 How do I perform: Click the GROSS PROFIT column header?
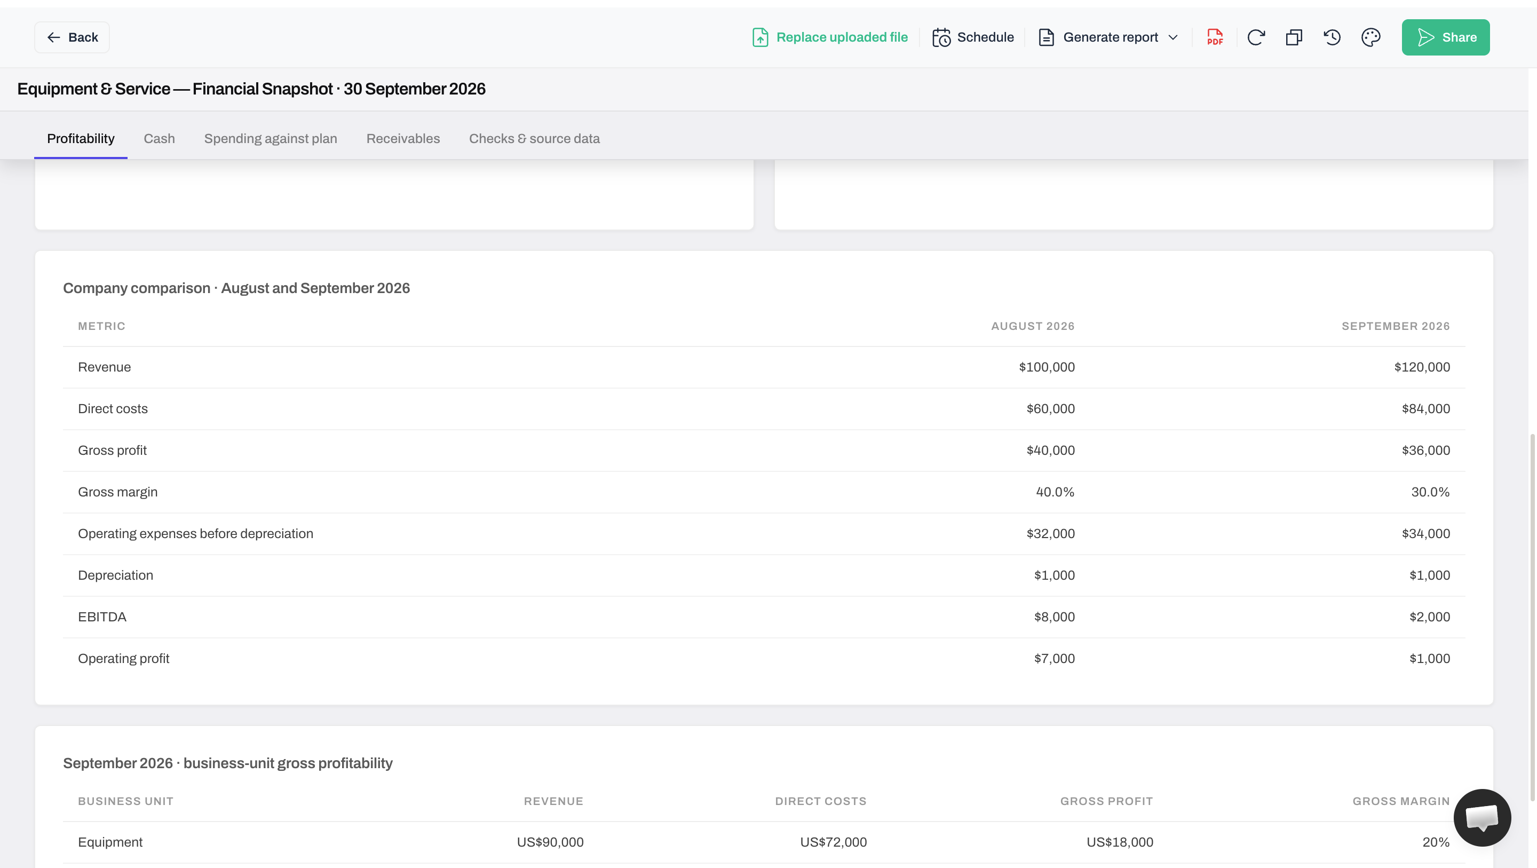coord(1106,801)
